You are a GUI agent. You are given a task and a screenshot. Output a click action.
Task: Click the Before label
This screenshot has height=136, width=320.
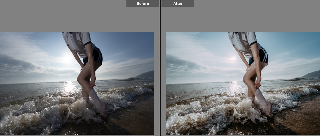[142, 4]
